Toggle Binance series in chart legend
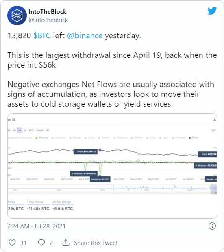 (x=42, y=138)
